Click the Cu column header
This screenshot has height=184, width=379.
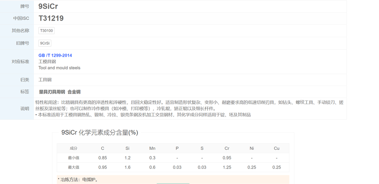(x=276, y=148)
